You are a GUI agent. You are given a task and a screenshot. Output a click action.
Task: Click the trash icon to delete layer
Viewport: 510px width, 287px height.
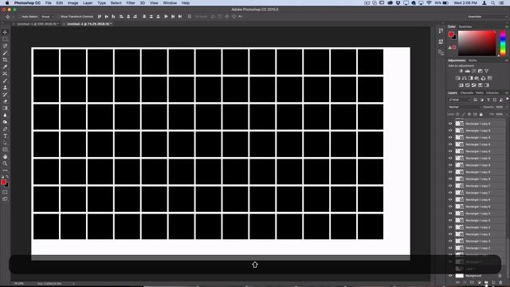[500, 282]
